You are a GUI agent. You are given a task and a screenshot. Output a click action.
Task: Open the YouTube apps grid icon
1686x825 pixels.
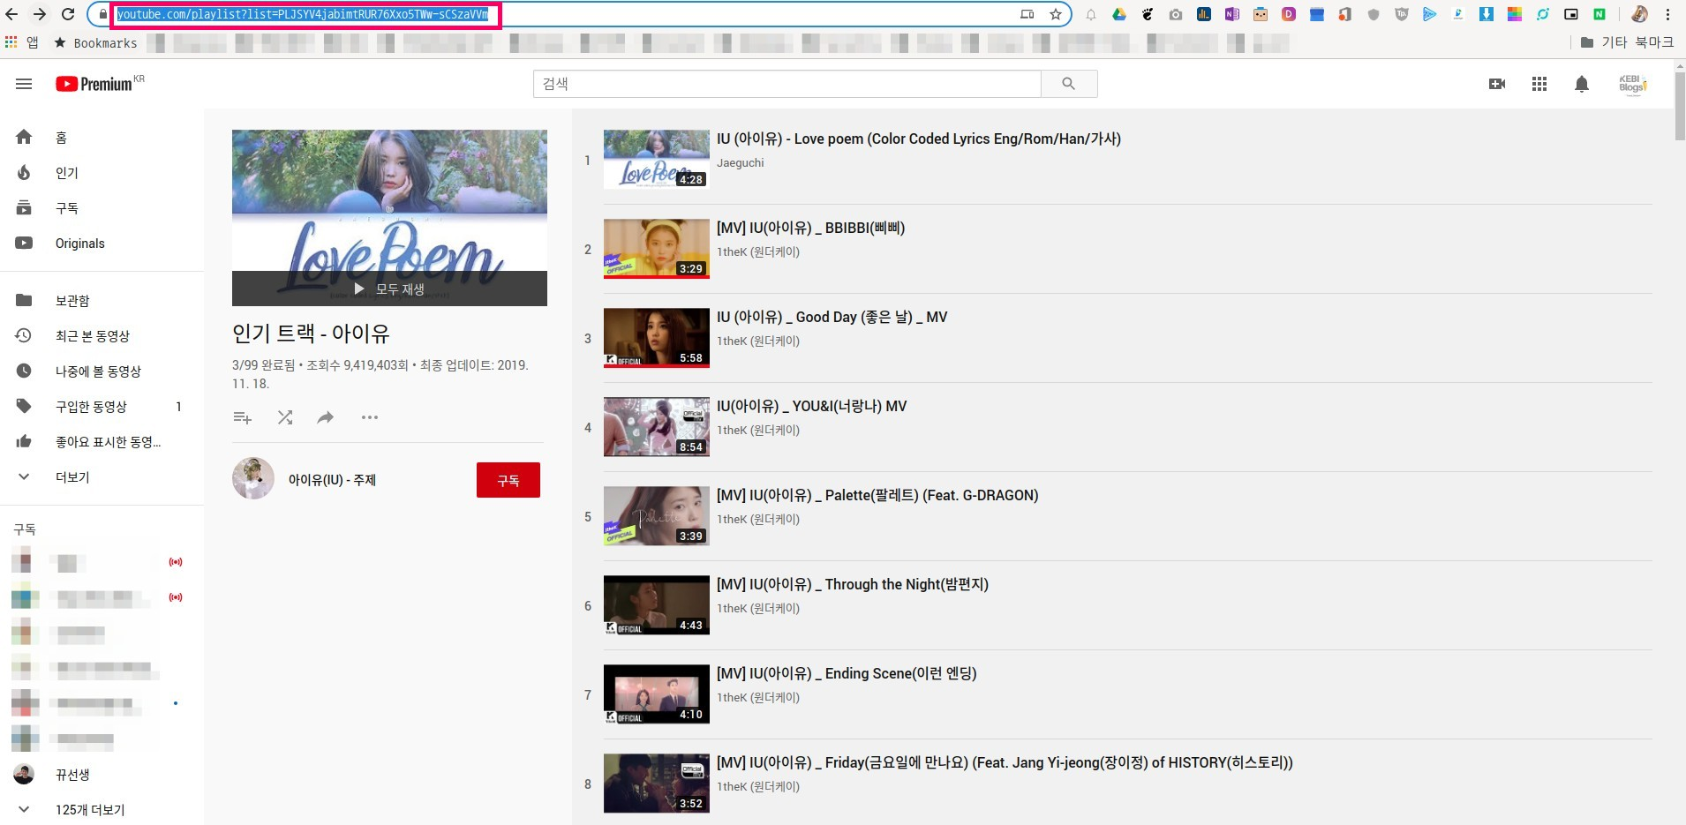coord(1539,84)
